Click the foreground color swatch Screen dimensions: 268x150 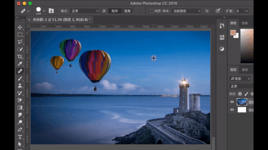[x=233, y=32]
